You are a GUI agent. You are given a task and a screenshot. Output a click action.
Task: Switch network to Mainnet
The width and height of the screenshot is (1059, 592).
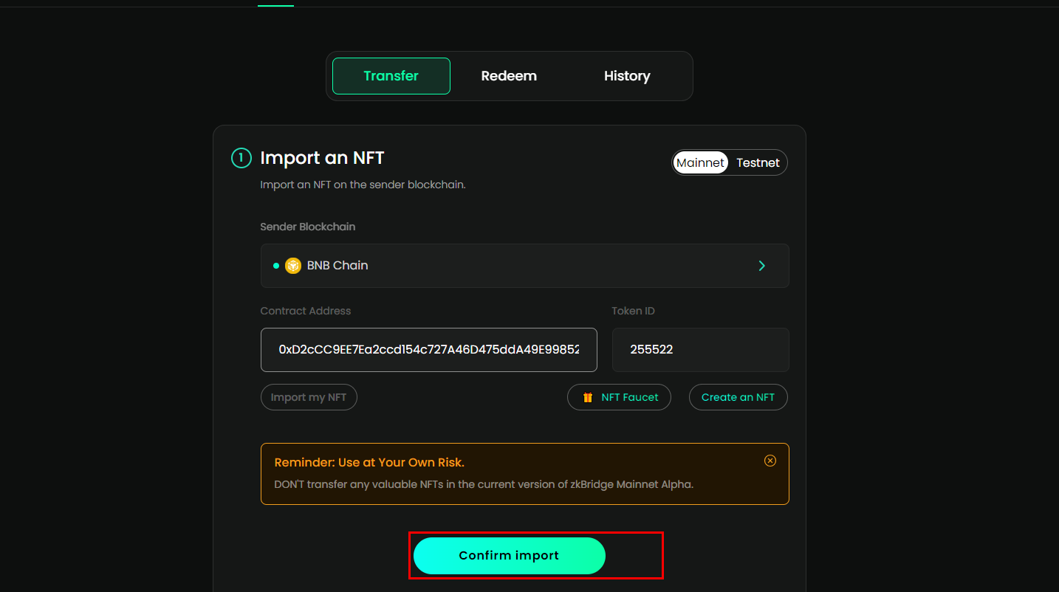tap(700, 162)
